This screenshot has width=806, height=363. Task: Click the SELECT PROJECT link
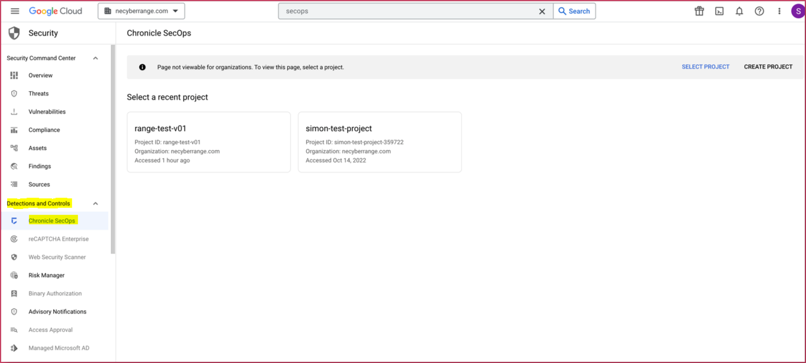point(706,67)
